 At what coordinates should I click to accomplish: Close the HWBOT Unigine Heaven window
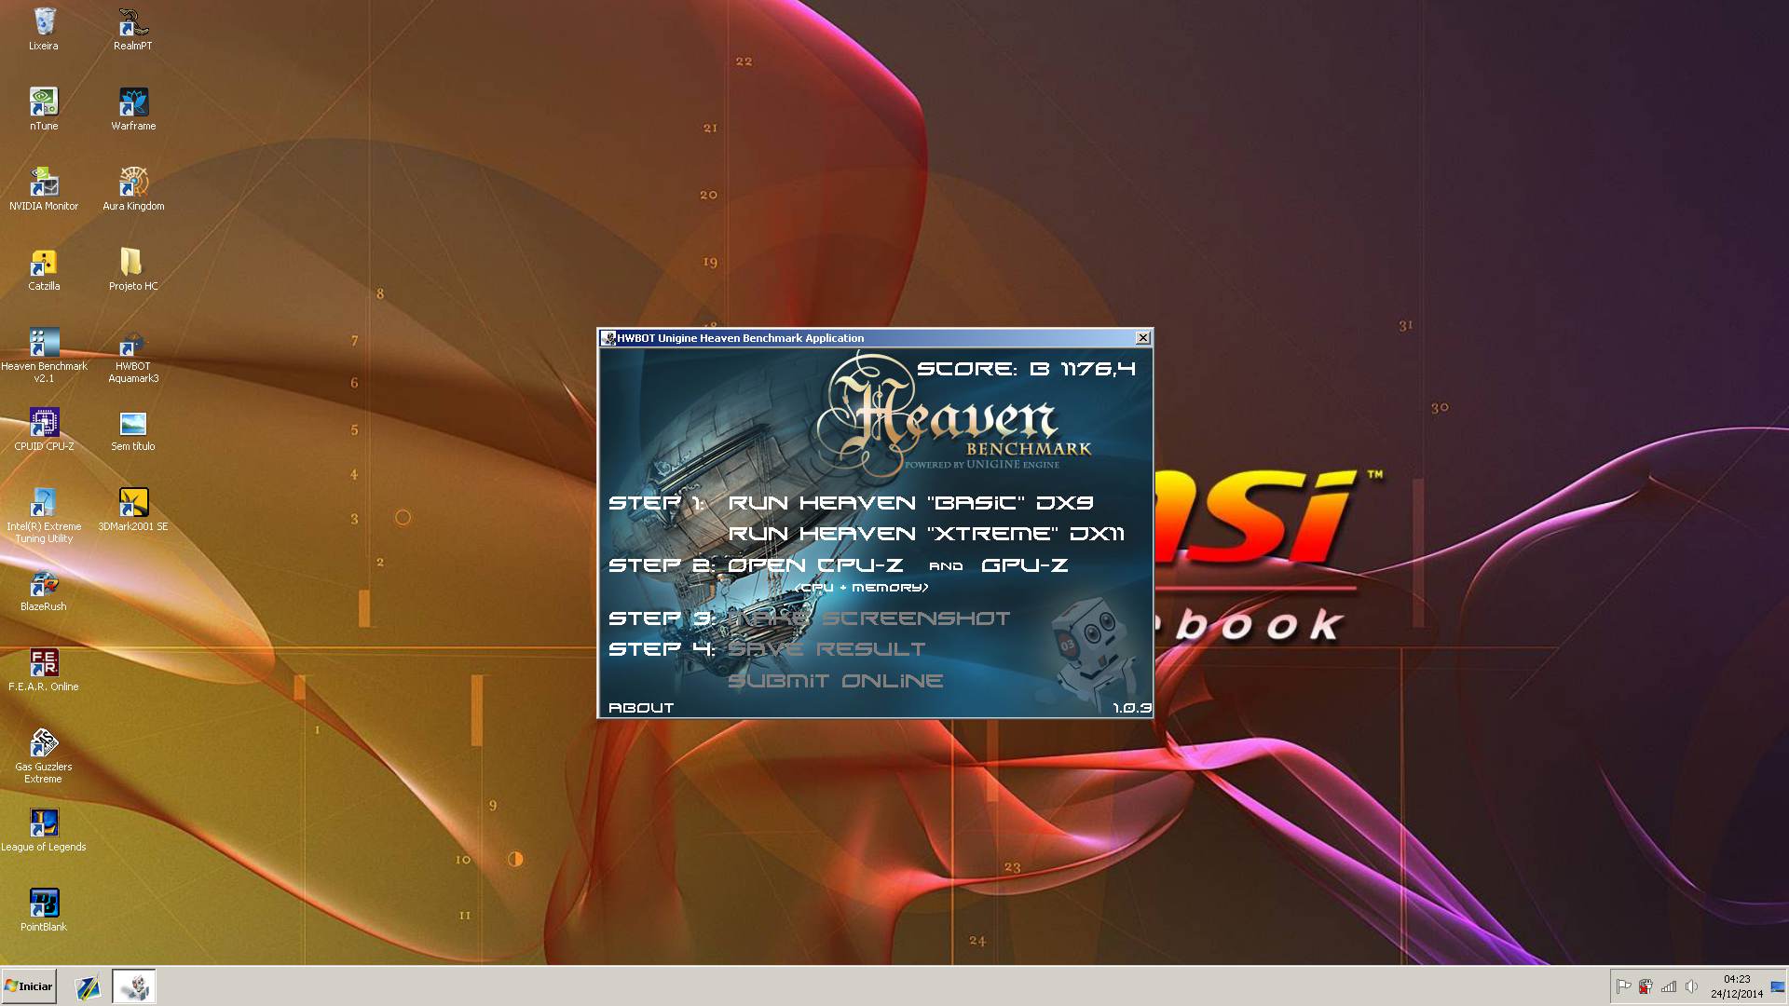(1143, 338)
